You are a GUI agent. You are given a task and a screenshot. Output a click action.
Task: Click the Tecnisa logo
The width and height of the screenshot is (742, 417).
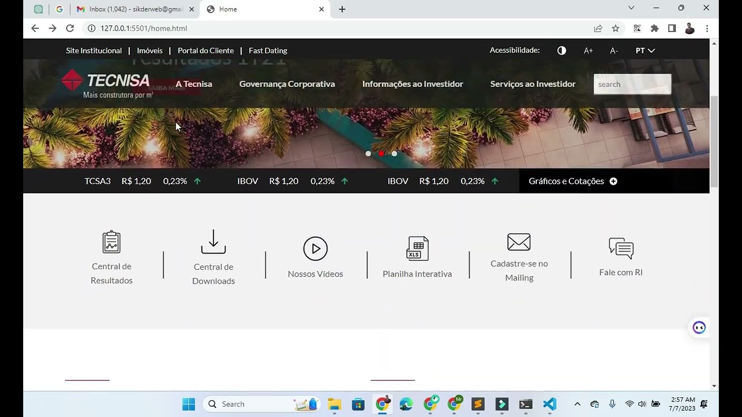[106, 84]
